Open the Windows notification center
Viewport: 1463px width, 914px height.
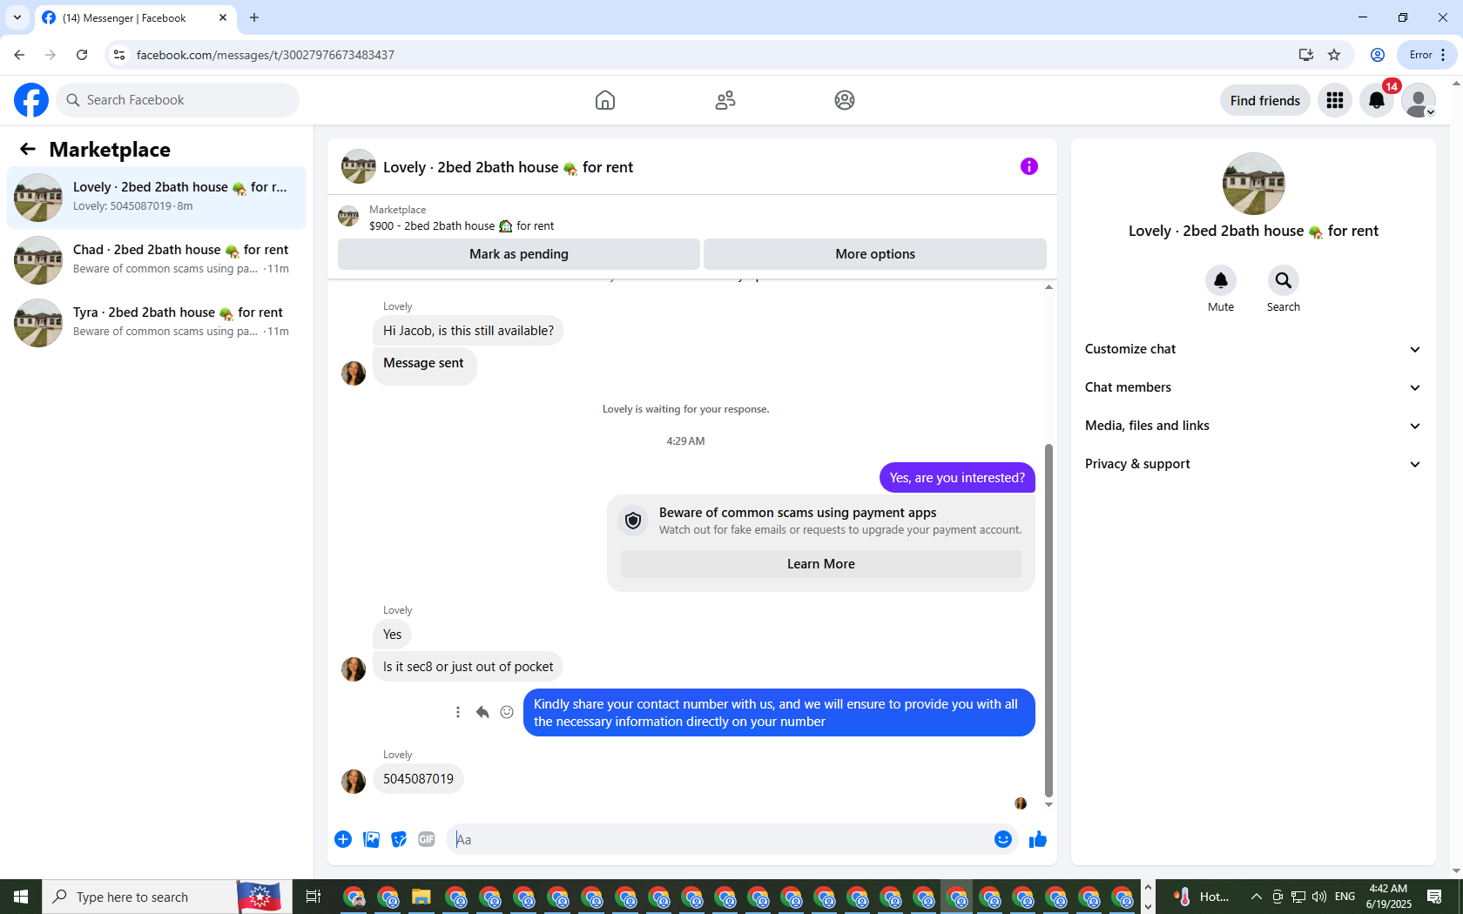point(1434,897)
